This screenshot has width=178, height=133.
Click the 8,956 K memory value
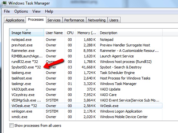[x=89, y=51]
